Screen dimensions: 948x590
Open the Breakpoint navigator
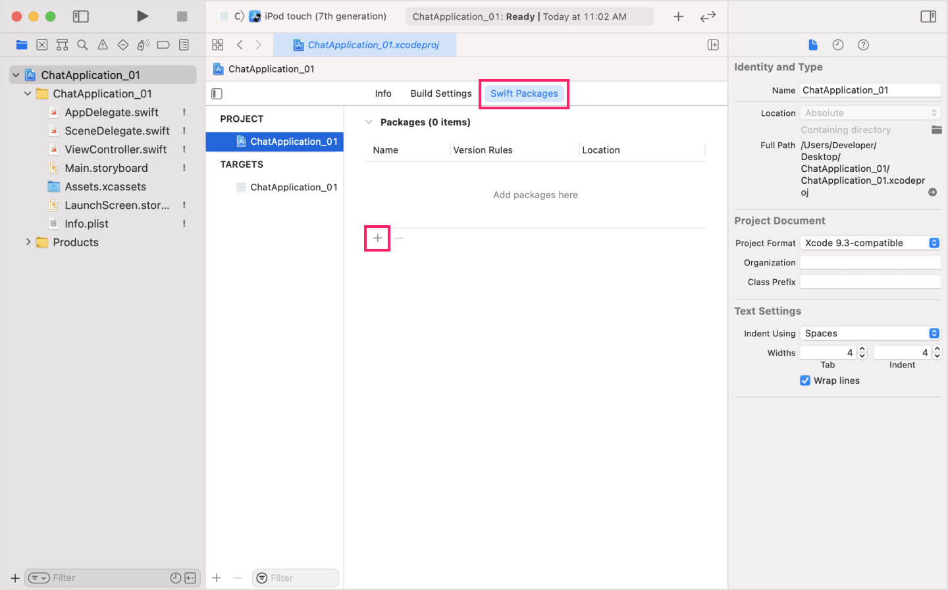tap(163, 45)
